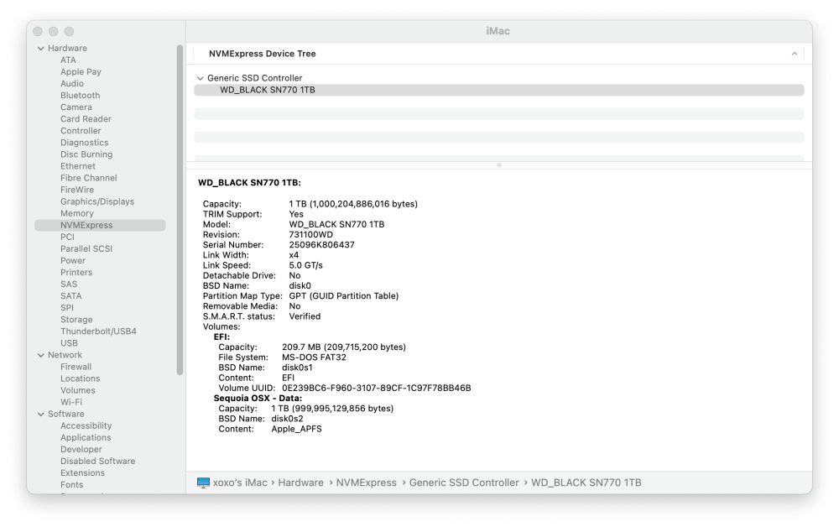Select SPI in the sidebar
The height and width of the screenshot is (527, 839).
[67, 308]
